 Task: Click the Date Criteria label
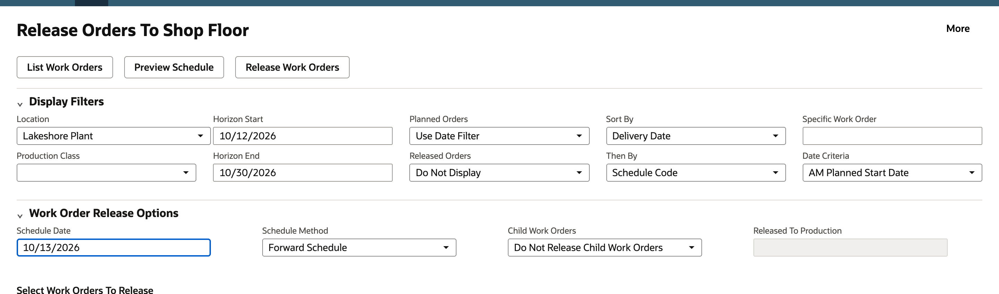826,156
